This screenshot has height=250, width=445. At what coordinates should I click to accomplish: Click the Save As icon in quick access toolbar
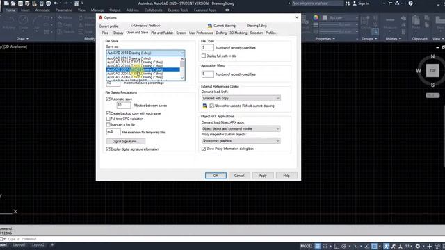click(x=27, y=3)
